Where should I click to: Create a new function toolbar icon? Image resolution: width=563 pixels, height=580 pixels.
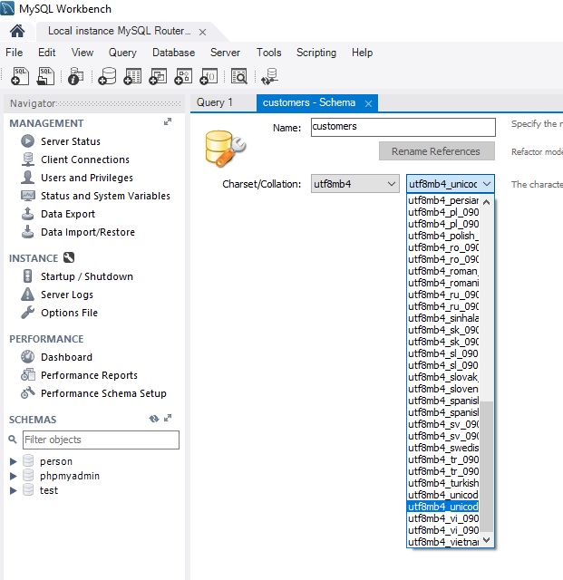[x=209, y=76]
